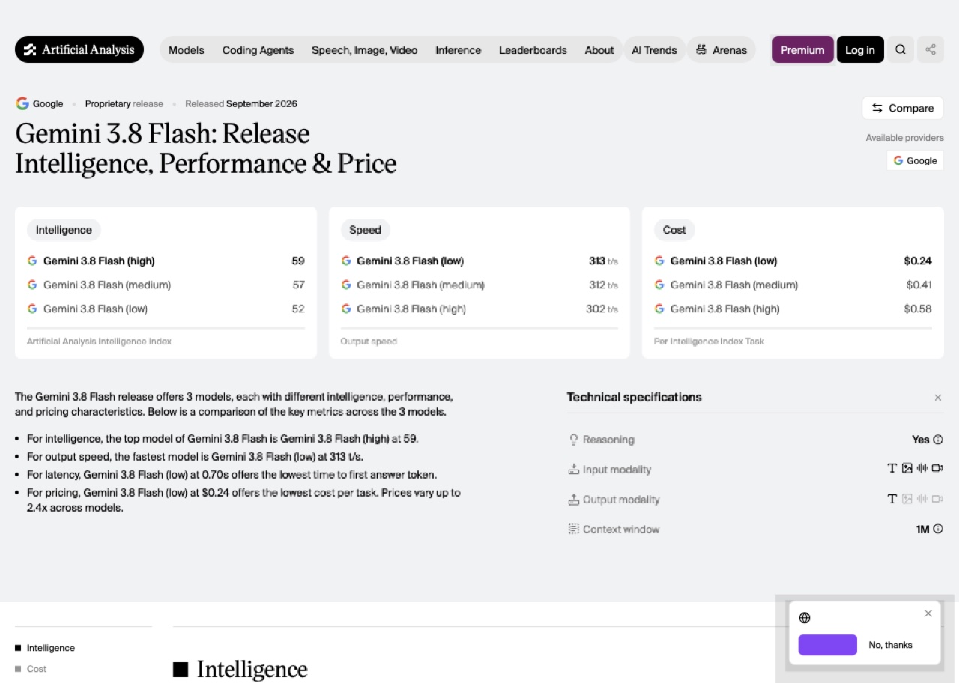Click the audio waveform icon in Input modality
The image size is (959, 683).
922,469
